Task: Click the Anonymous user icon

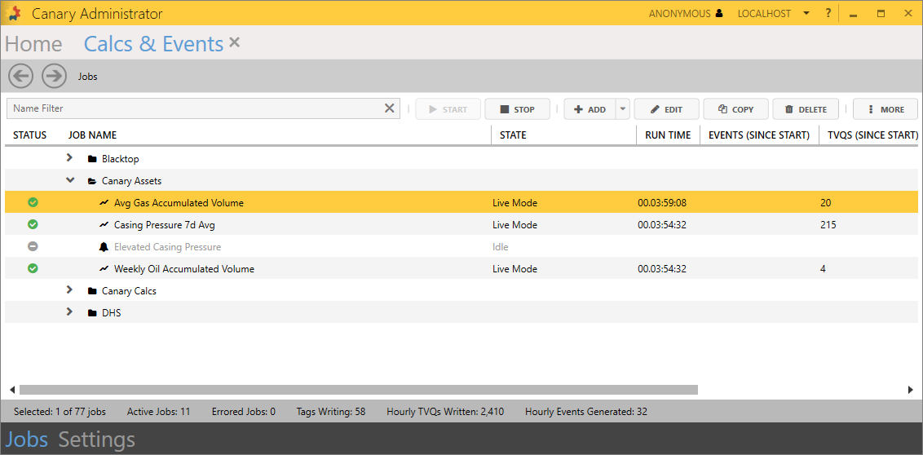Action: point(718,14)
